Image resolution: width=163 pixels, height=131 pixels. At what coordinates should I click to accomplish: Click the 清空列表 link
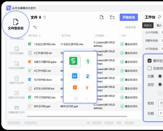(130, 27)
